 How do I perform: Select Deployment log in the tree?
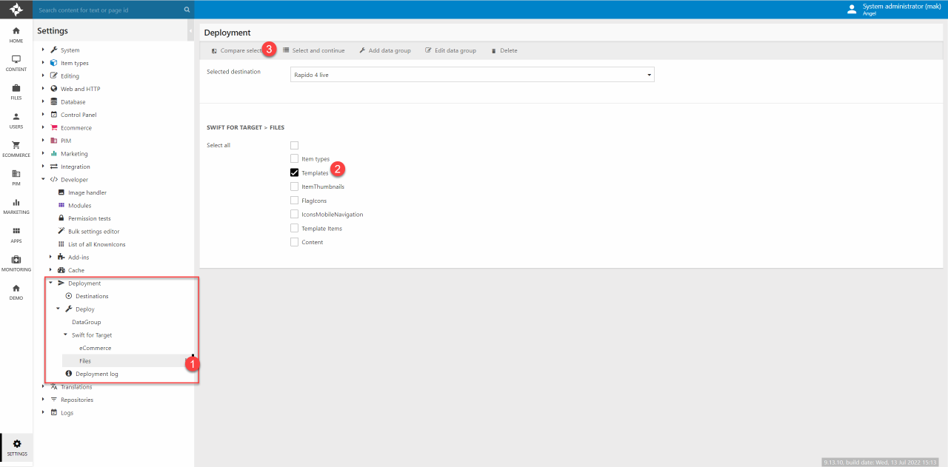coord(96,374)
